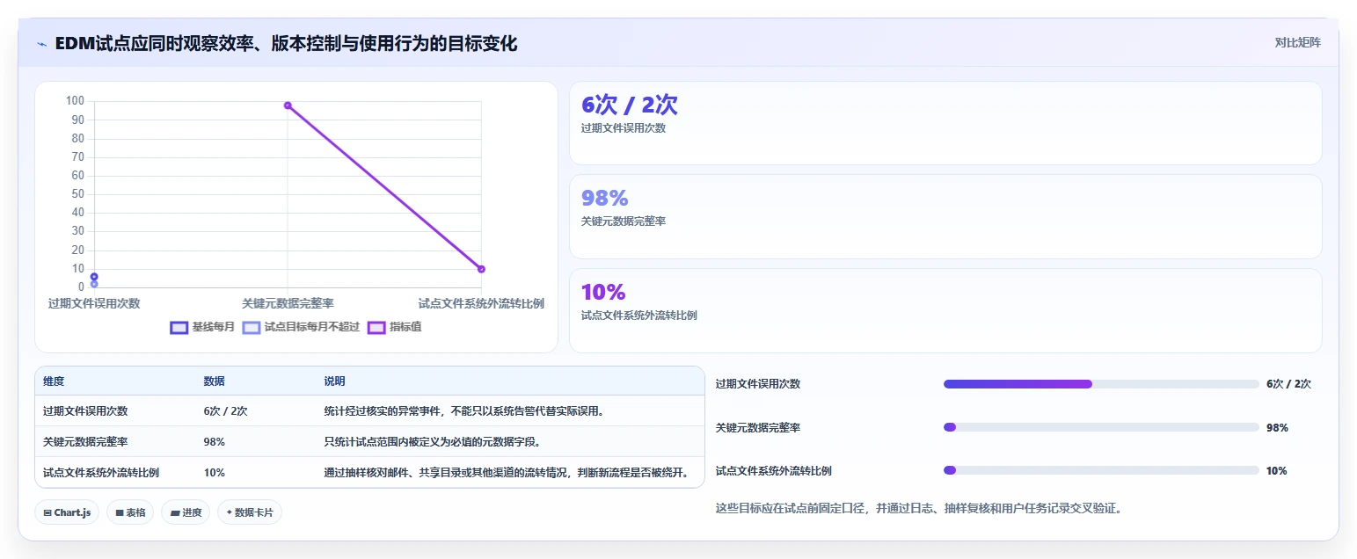Open the 10% data card
The image size is (1357, 559).
click(x=945, y=310)
